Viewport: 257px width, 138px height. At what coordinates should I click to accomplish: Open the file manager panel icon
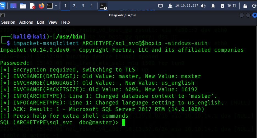(23, 6)
